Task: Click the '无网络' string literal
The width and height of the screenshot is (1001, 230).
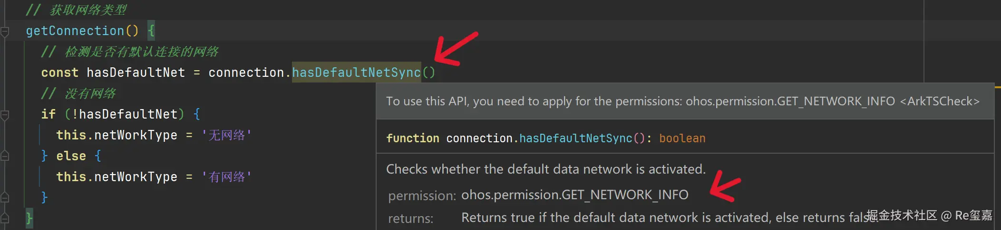Action: pyautogui.click(x=226, y=136)
